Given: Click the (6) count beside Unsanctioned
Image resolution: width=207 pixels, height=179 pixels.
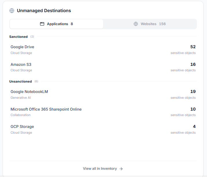Looking at the screenshot, I should (x=36, y=81).
